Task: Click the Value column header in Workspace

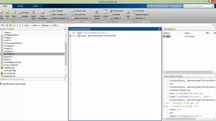Action: (x=187, y=33)
